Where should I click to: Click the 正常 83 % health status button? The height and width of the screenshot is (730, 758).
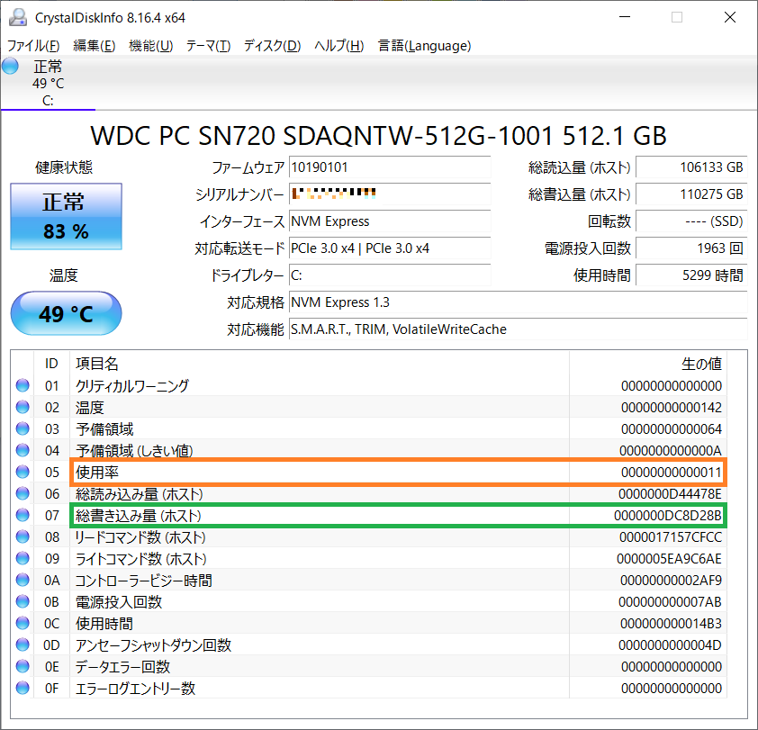click(x=67, y=216)
